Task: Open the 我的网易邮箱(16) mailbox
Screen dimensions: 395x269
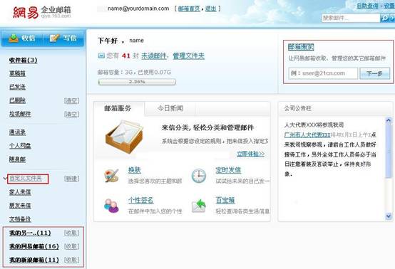Action: pos(34,246)
